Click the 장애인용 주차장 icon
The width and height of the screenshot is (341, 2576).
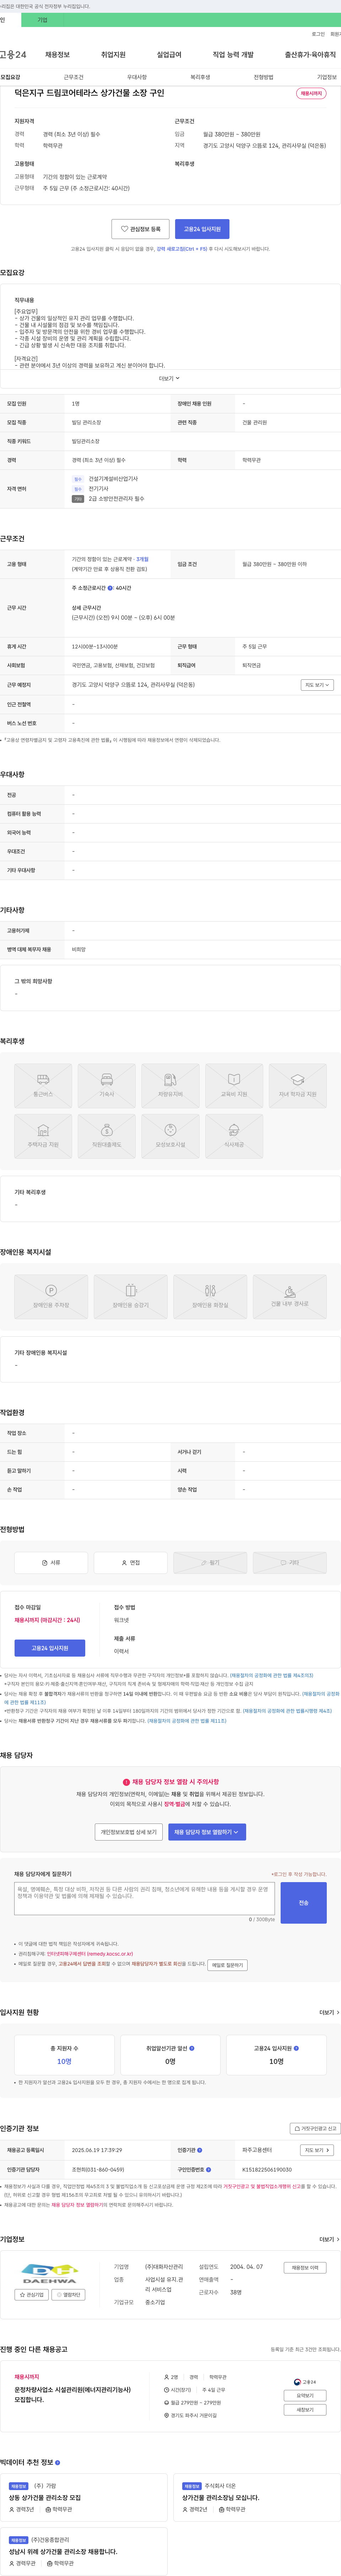tap(51, 1297)
